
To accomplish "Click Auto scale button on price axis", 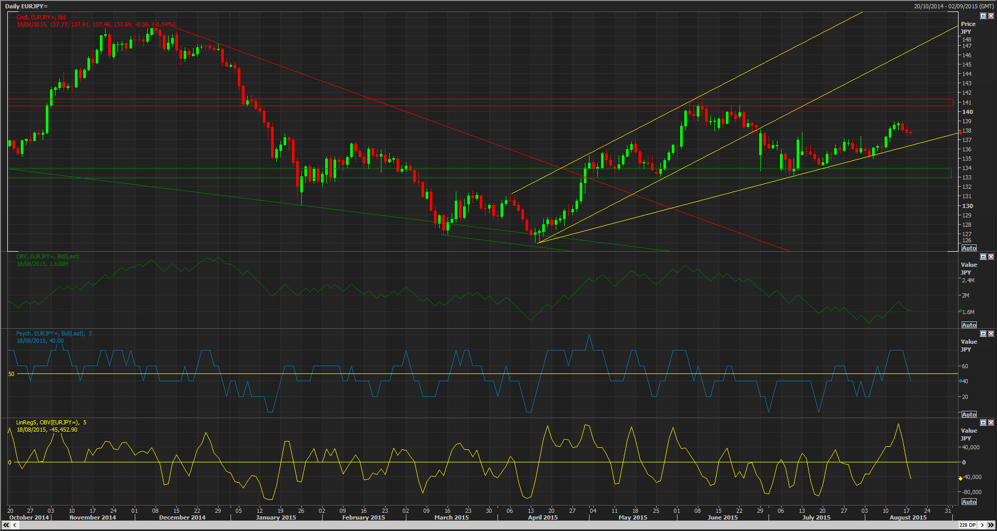I will point(969,248).
